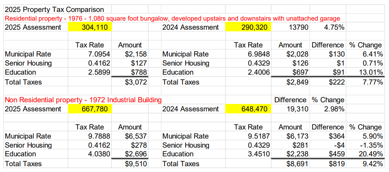
Task: Click the $364 difference cell
Action: pos(336,136)
